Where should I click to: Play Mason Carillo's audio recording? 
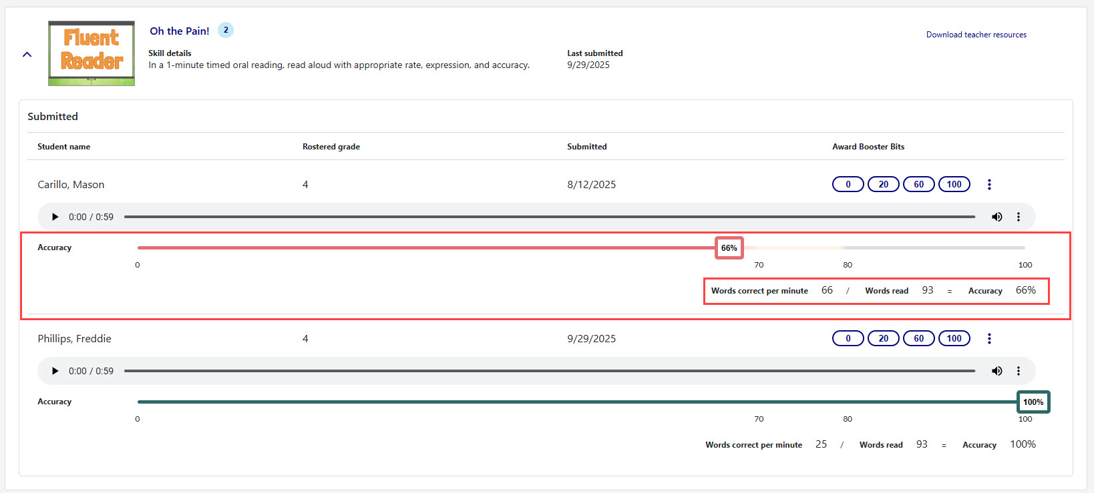point(55,217)
